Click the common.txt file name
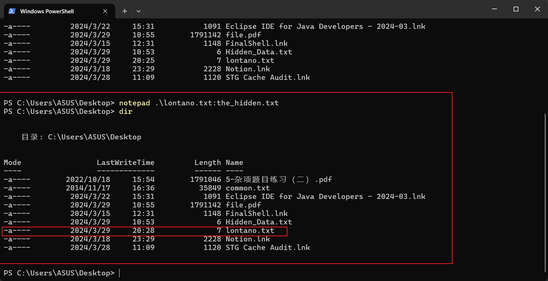Image resolution: width=548 pixels, height=281 pixels. pyautogui.click(x=248, y=188)
